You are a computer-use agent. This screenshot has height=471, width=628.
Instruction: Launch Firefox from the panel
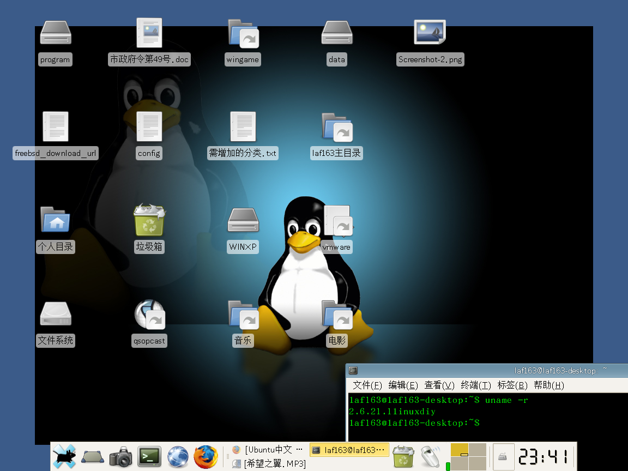coord(206,457)
